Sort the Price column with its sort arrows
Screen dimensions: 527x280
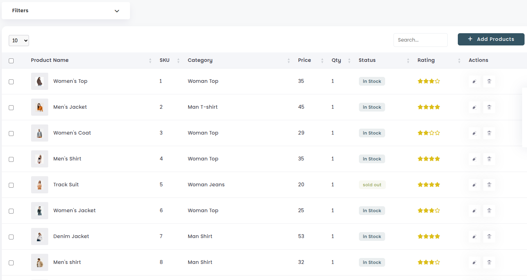pos(322,60)
